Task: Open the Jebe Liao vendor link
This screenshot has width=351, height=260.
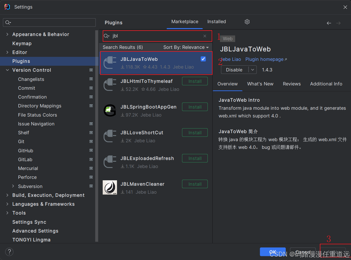Action: (x=230, y=59)
